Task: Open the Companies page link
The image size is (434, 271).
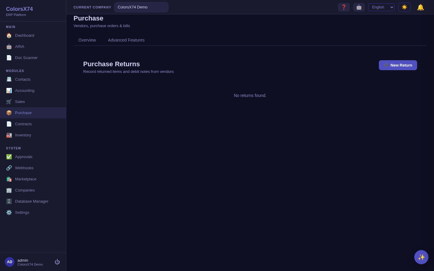Action: click(x=33, y=190)
